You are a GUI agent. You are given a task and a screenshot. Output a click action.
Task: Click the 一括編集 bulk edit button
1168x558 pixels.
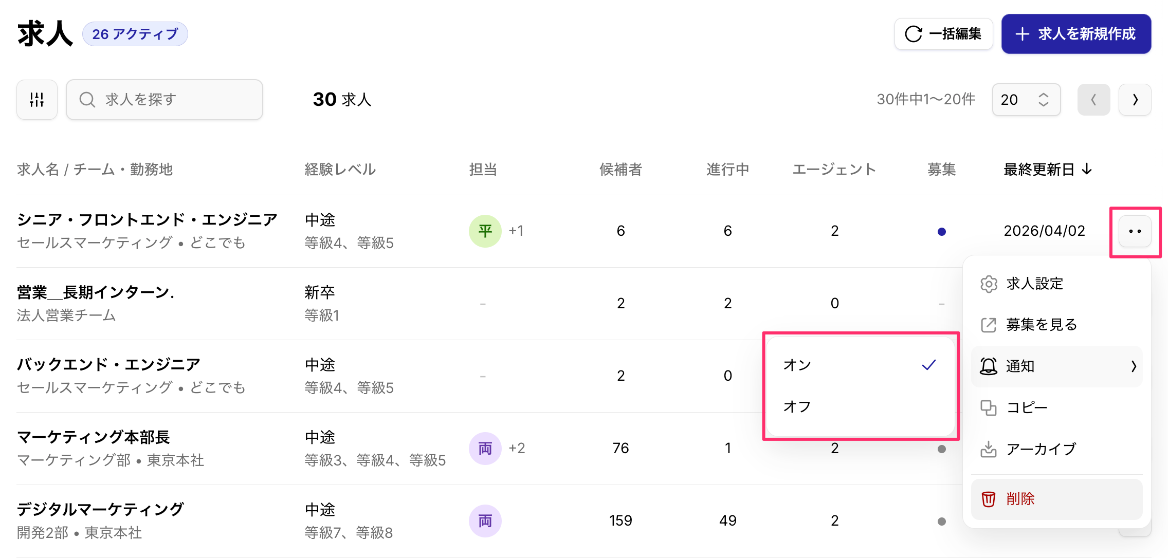[943, 34]
